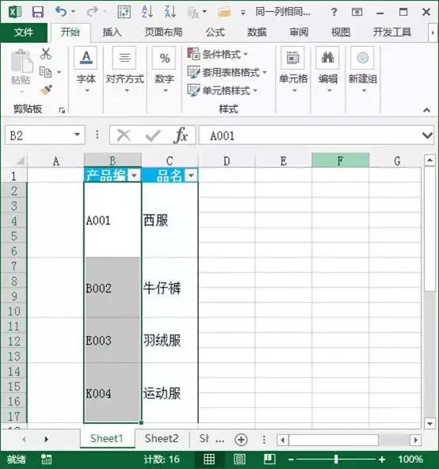Screen dimensions: 439x469
Task: Open Cell Styles (单元格样式) dropdown
Action: (222, 90)
